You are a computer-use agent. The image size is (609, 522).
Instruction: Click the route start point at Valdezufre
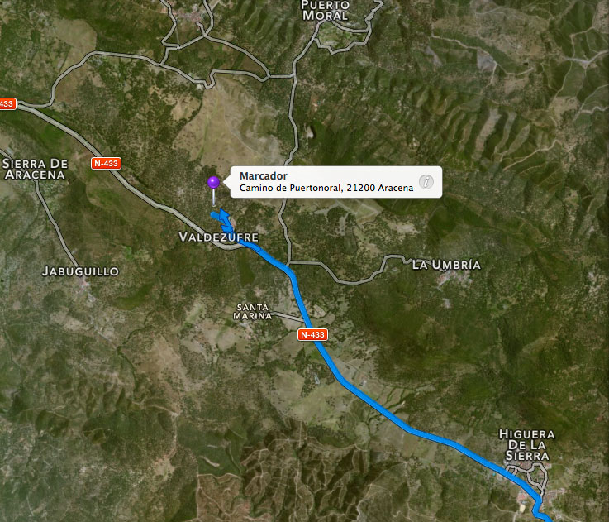tap(214, 215)
